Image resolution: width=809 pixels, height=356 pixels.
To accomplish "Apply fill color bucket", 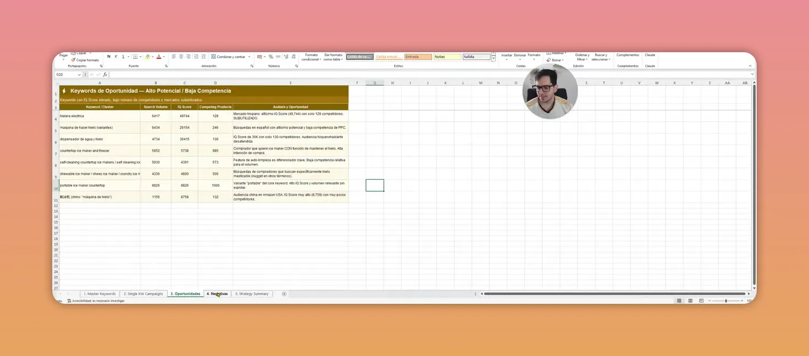I will 147,57.
